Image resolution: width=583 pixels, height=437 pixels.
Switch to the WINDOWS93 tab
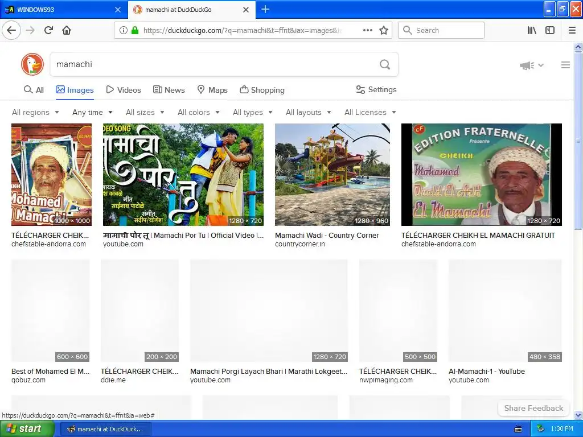pyautogui.click(x=64, y=10)
